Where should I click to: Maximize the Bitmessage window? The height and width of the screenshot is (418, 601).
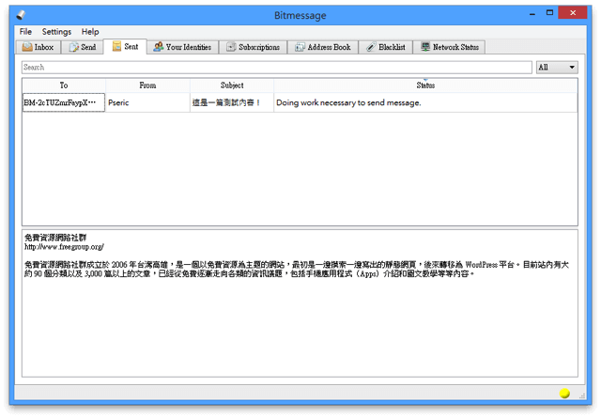[549, 12]
